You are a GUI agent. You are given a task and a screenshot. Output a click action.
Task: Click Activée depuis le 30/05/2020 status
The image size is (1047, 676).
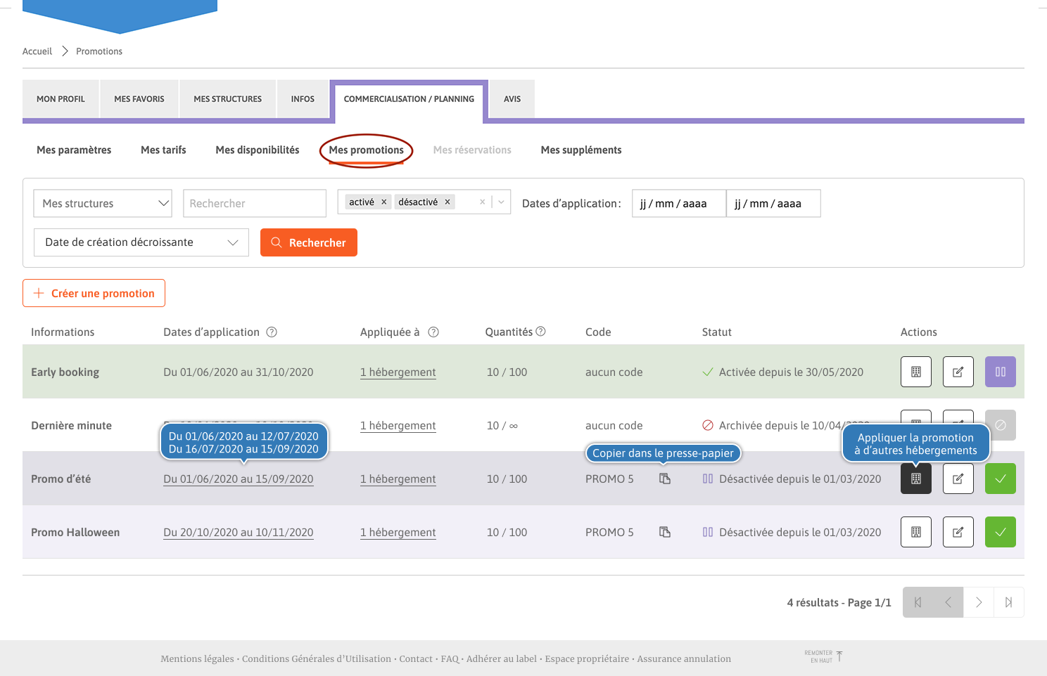pos(791,372)
